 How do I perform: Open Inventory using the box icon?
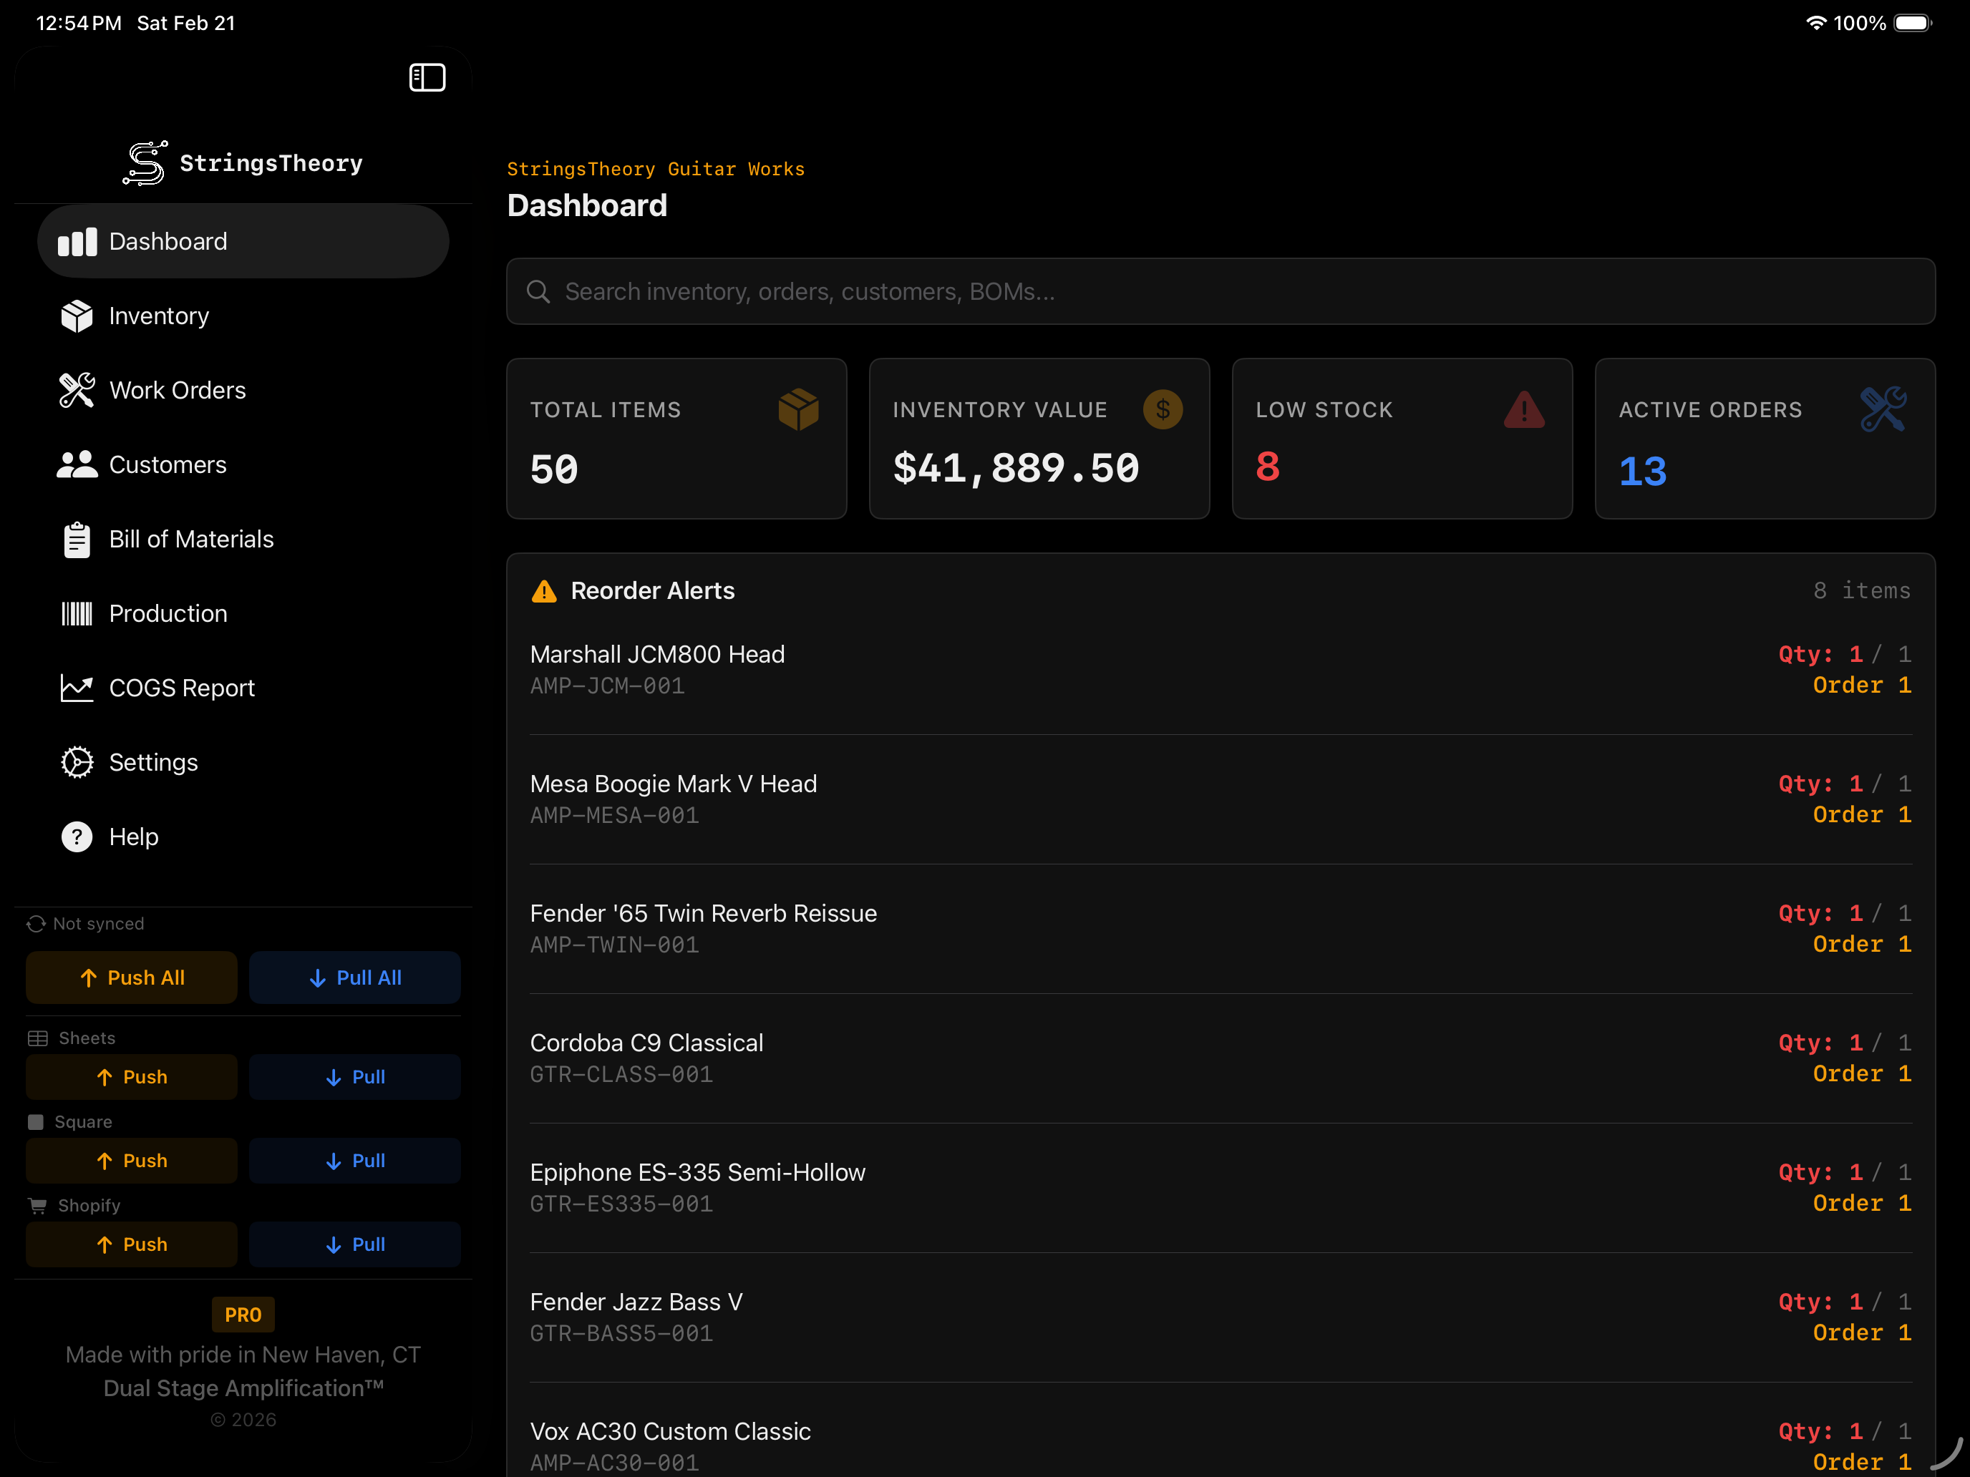pyautogui.click(x=77, y=316)
